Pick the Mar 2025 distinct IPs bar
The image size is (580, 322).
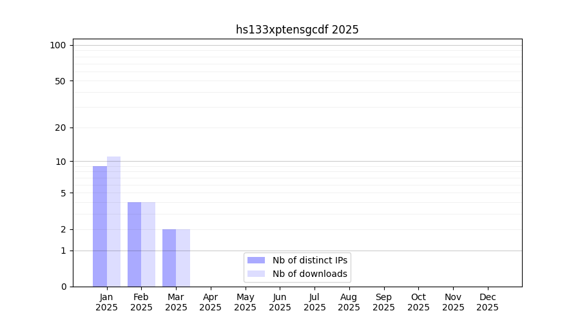click(x=169, y=258)
